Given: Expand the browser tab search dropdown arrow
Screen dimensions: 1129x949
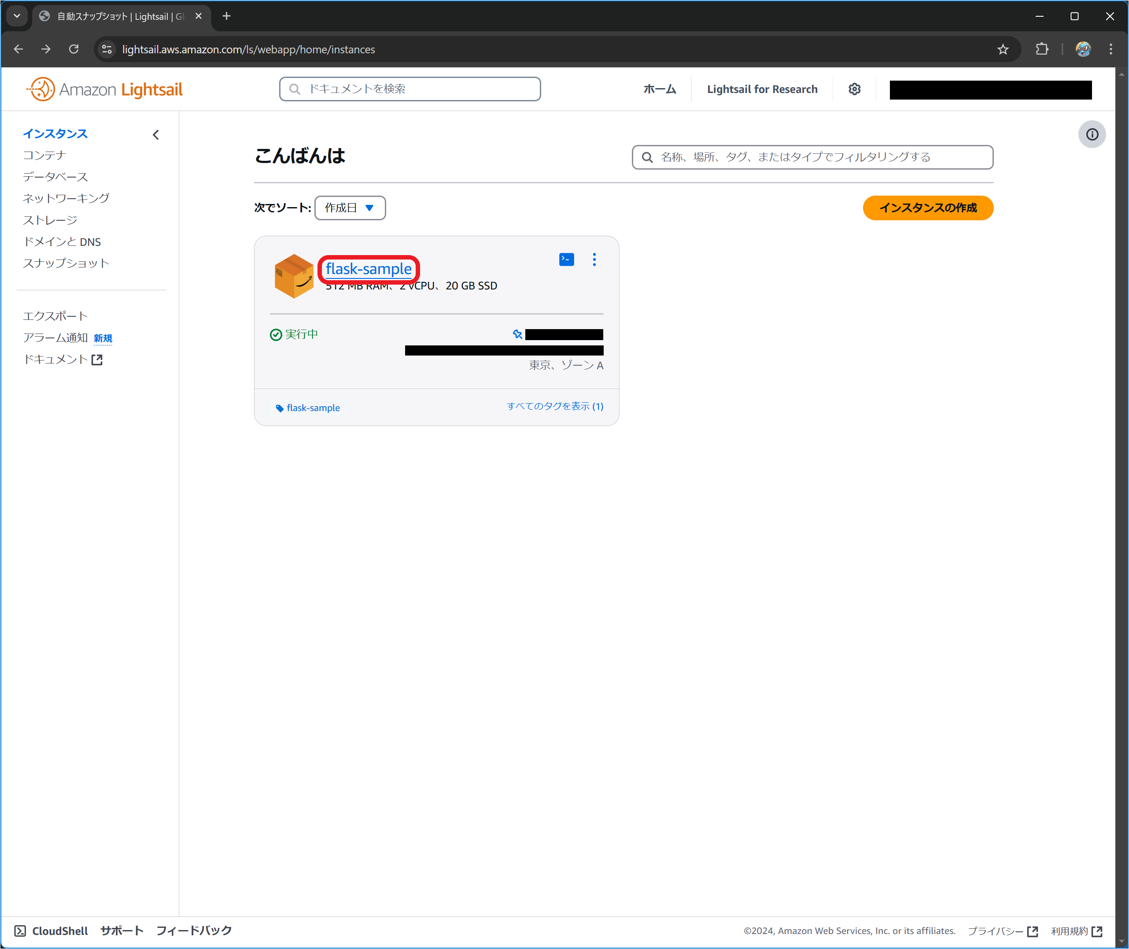Looking at the screenshot, I should (x=17, y=16).
